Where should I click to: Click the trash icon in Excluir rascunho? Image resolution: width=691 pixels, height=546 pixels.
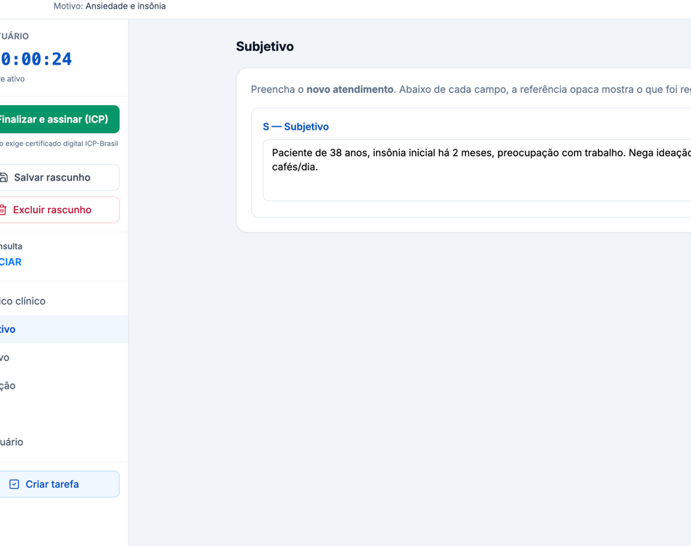(x=3, y=210)
